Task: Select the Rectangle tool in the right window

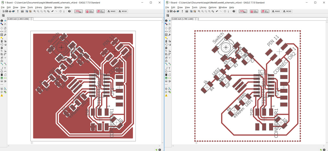Action: 166,75
